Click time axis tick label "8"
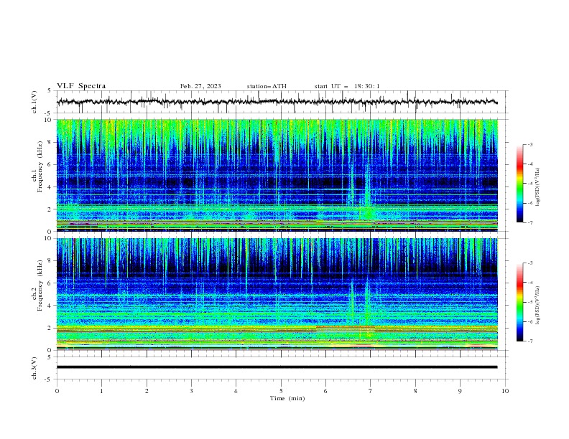569x439 pixels. tap(415, 391)
